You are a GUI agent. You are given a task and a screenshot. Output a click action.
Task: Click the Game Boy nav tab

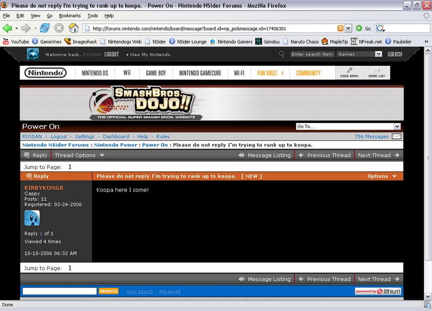[156, 73]
